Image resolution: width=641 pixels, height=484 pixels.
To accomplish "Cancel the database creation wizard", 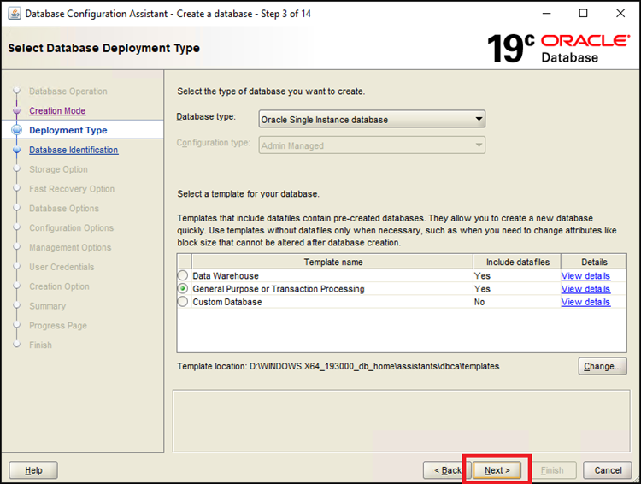I will click(608, 470).
